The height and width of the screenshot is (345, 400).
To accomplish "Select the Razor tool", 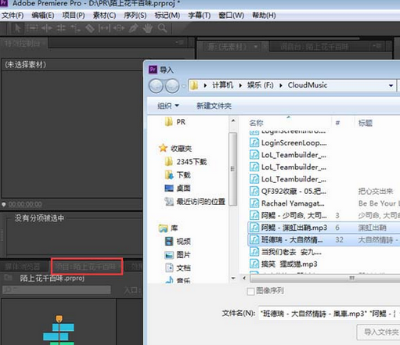I will pos(90,28).
